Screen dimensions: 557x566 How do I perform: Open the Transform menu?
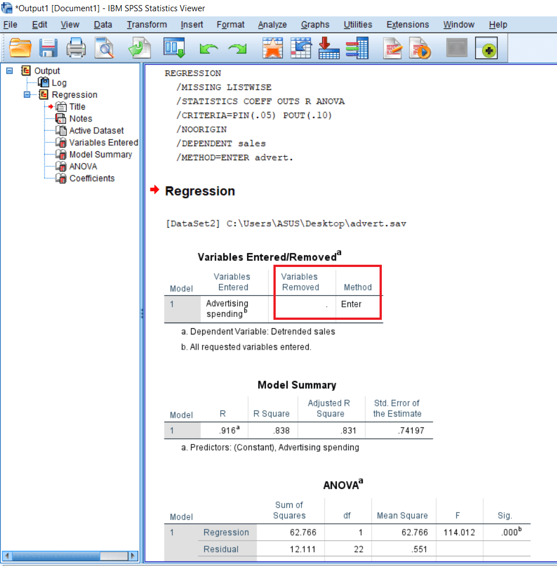[x=147, y=25]
